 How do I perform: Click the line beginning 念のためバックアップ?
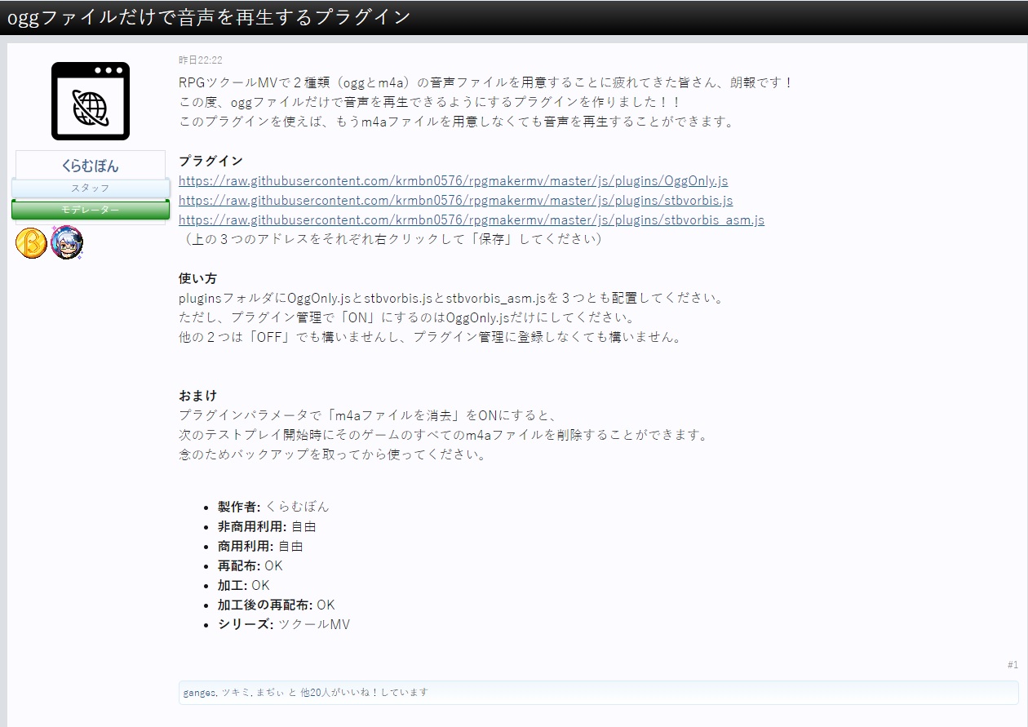(x=333, y=454)
